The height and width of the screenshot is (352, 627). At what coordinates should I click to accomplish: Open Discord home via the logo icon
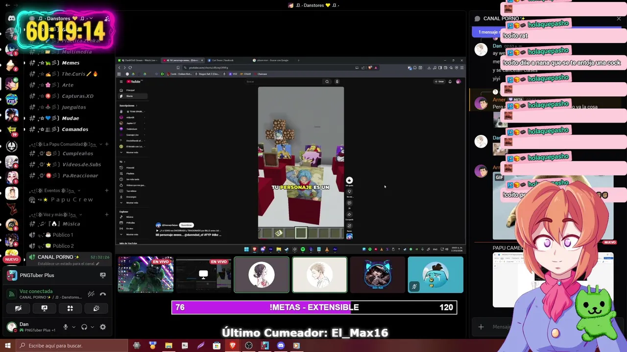pos(12,18)
